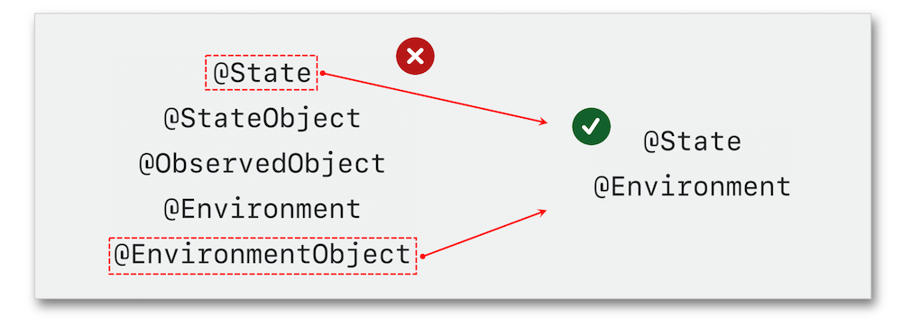Click the @ symbol in @ObservedObject
902x325 pixels.
(147, 164)
